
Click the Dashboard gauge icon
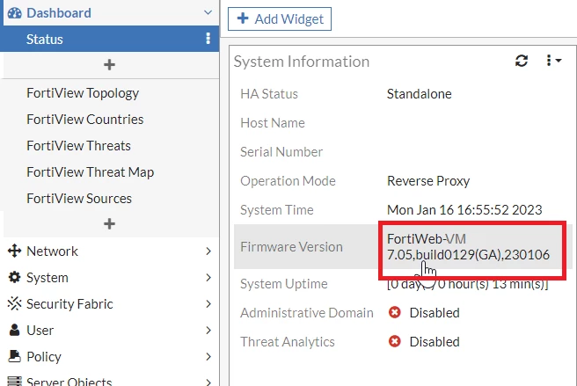[15, 13]
